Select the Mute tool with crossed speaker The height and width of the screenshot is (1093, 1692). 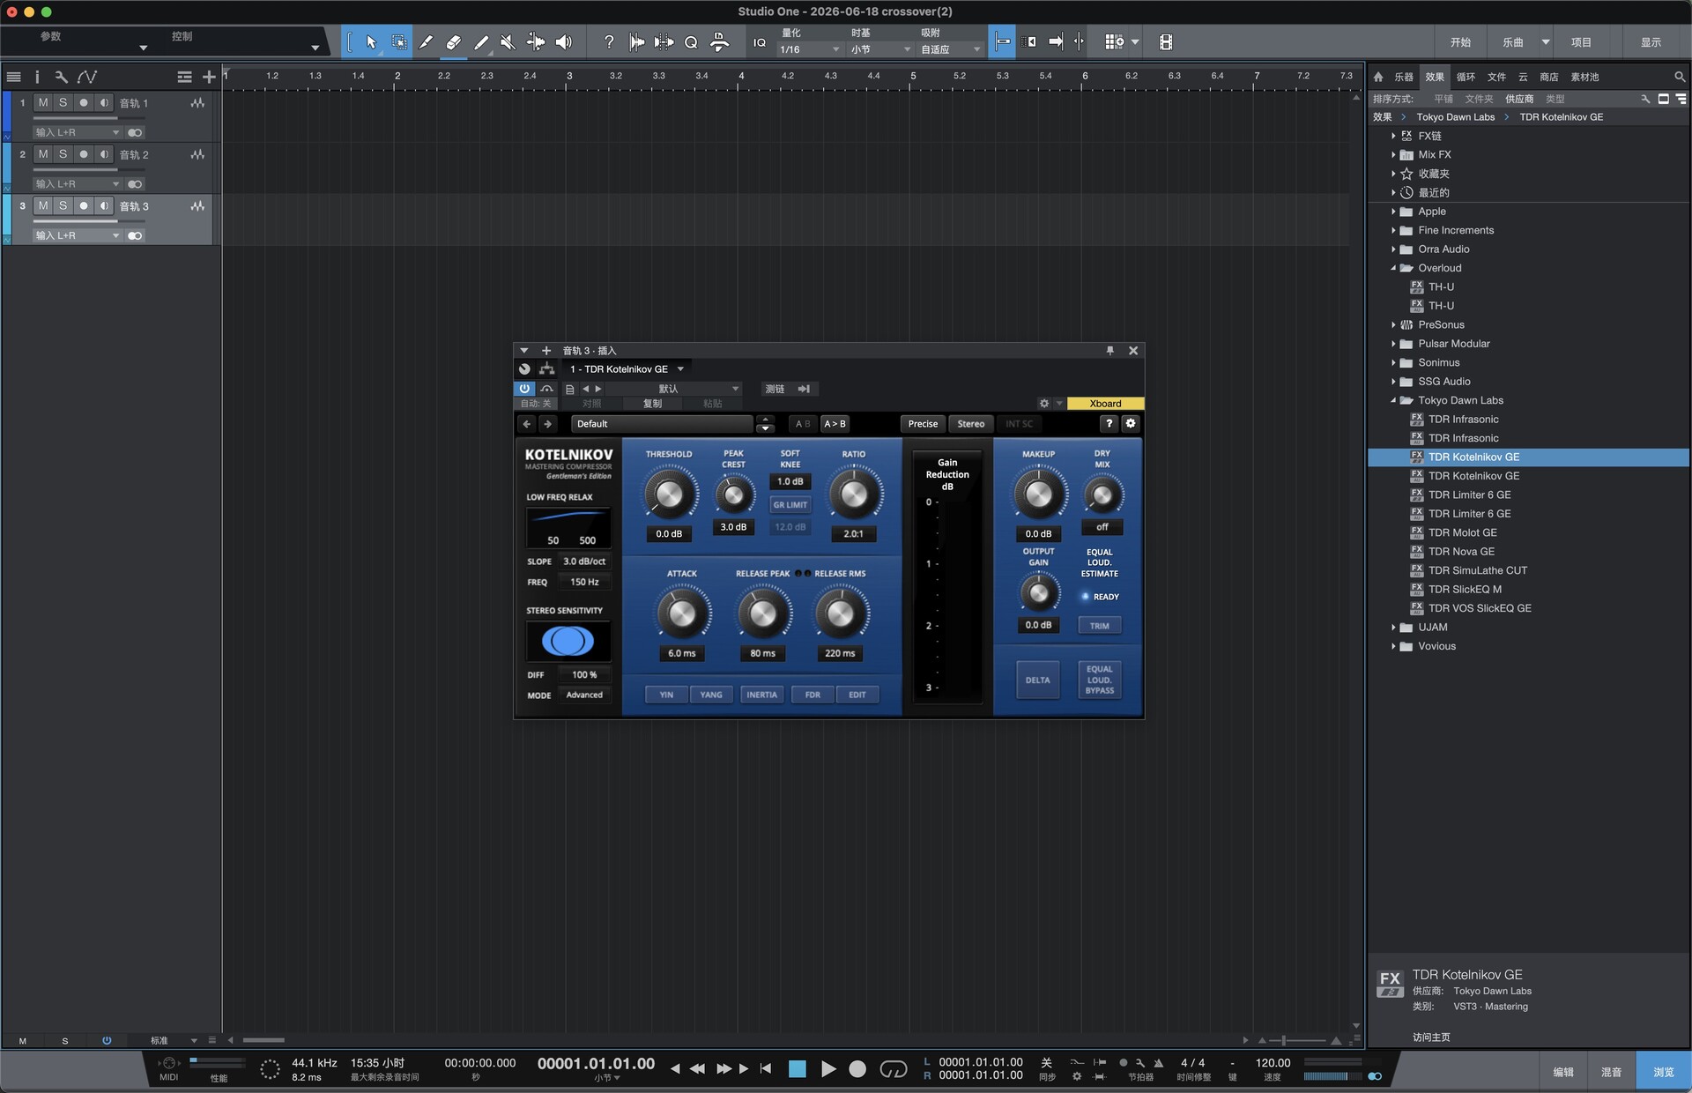click(508, 42)
